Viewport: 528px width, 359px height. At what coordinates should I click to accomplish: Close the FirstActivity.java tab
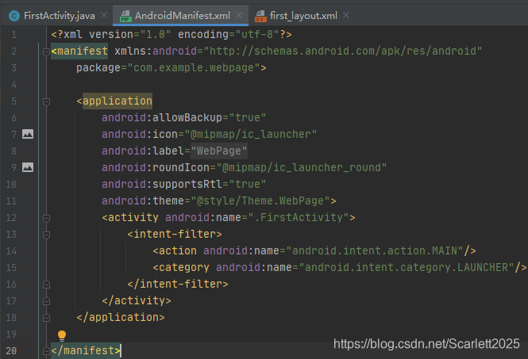(104, 15)
